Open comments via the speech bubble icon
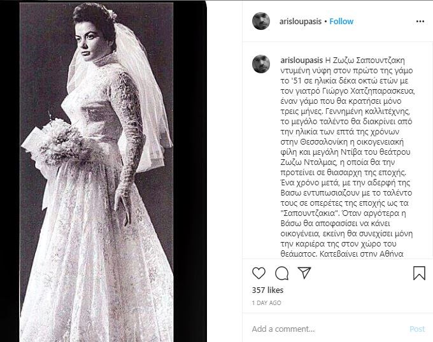 pyautogui.click(x=282, y=273)
